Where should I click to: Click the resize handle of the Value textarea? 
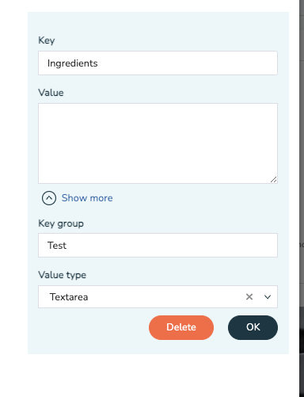point(274,180)
